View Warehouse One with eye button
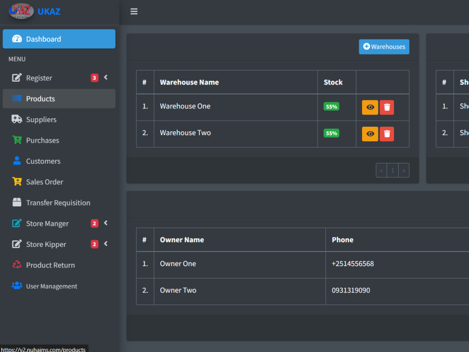Screen dimensions: 469x352 tap(370, 107)
